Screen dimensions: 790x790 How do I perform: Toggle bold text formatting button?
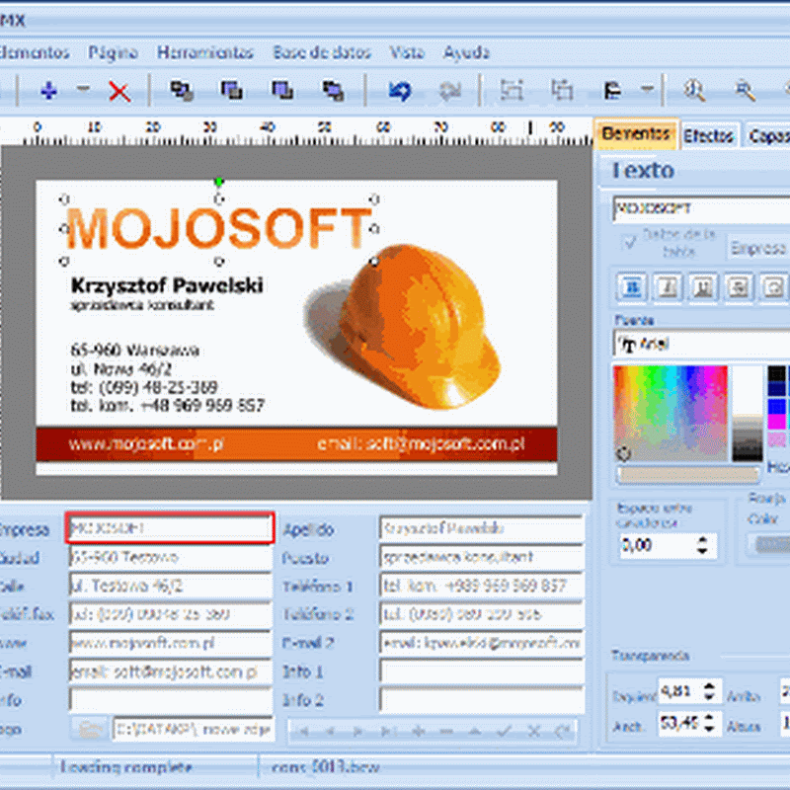click(632, 286)
